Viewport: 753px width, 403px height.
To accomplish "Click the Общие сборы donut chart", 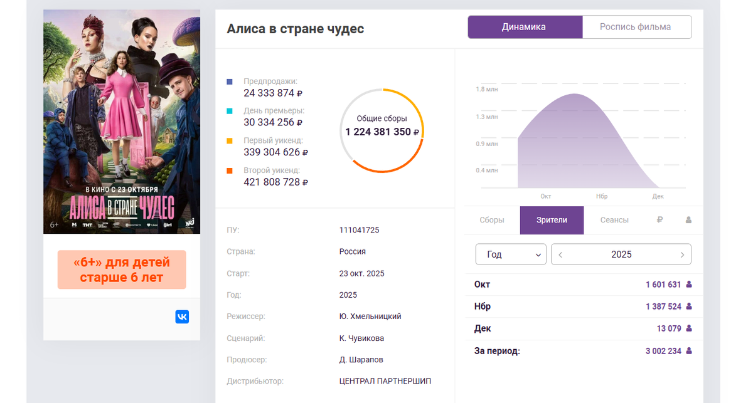I will [382, 130].
